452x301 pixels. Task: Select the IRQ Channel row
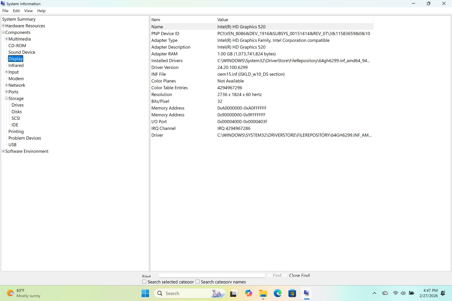coord(262,128)
